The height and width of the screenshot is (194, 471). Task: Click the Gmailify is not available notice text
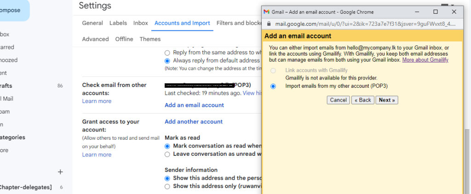click(331, 78)
